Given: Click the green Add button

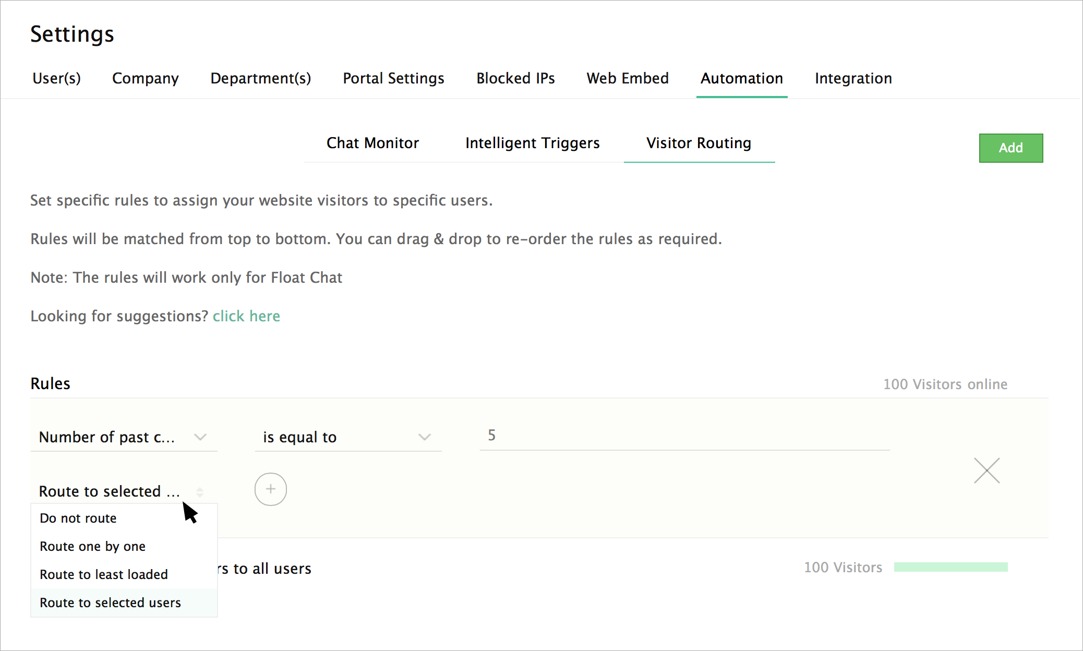Looking at the screenshot, I should pos(1010,148).
